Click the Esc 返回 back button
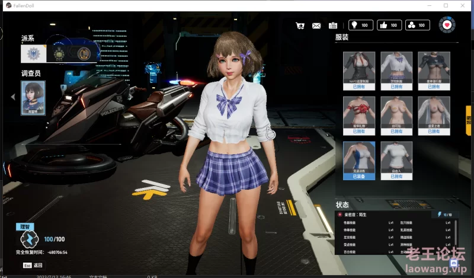 click(x=33, y=266)
